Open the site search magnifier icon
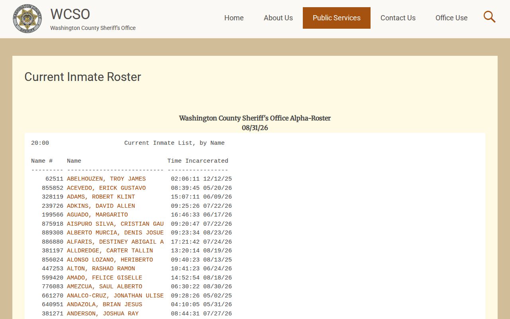The width and height of the screenshot is (510, 319). (x=489, y=17)
